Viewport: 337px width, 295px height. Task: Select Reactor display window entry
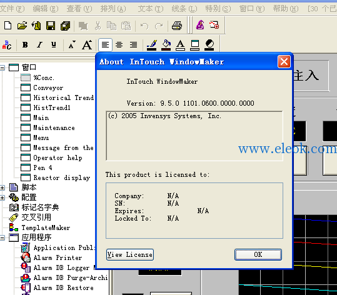(56, 177)
